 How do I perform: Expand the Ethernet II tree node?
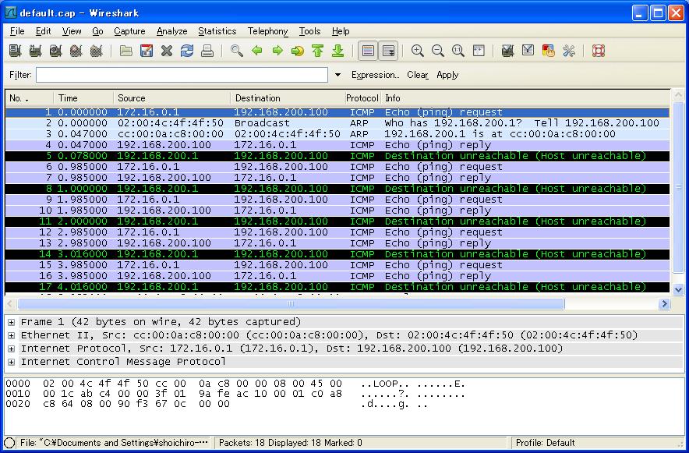(x=12, y=335)
